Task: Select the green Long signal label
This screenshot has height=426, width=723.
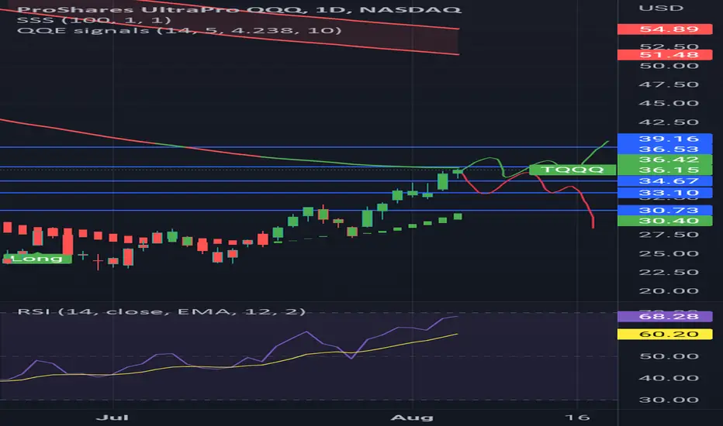Action: pos(37,259)
